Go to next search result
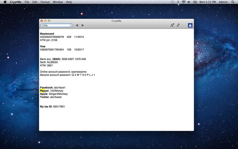Screen dimensions: 238x149 83,25
